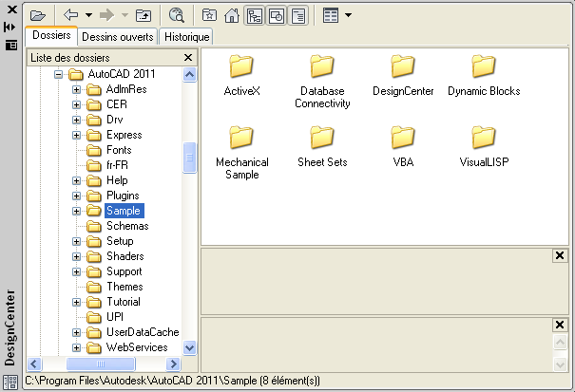Click the Up one level folder icon
This screenshot has height=392, width=575.
pyautogui.click(x=143, y=15)
